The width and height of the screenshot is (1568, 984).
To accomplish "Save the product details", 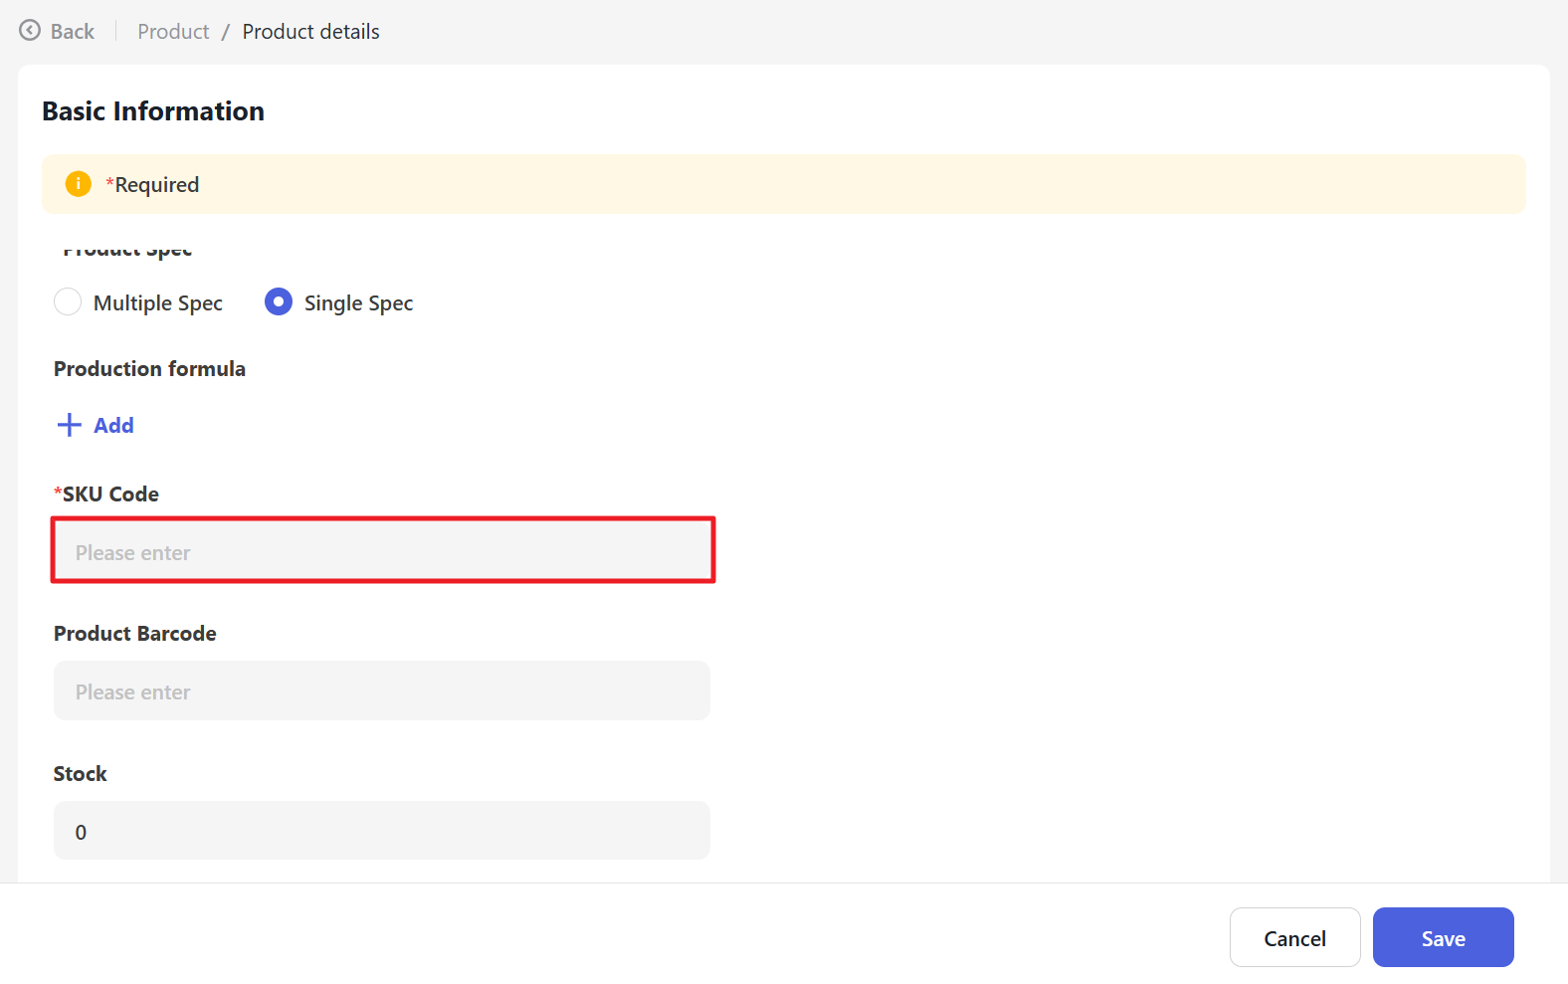I will 1443,937.
